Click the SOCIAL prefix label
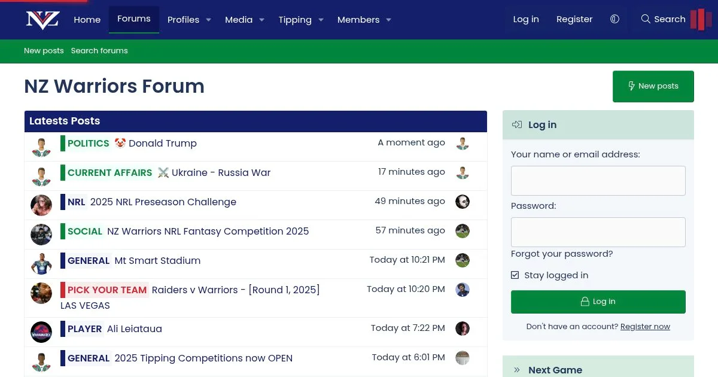The image size is (718, 377). [x=83, y=231]
